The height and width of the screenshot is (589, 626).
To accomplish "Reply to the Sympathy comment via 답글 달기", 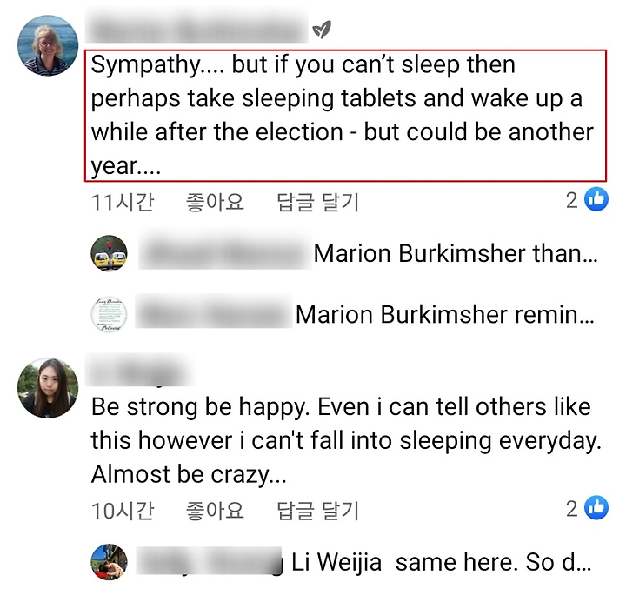I will [318, 202].
